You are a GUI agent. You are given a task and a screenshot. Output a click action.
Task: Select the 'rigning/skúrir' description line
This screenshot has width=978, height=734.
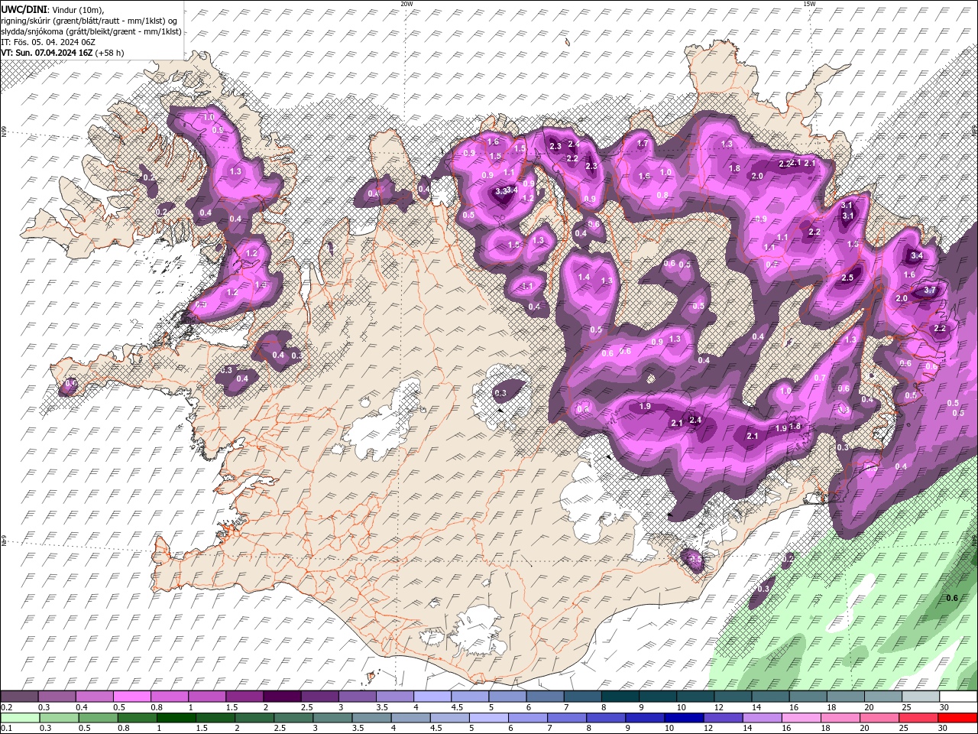point(89,21)
